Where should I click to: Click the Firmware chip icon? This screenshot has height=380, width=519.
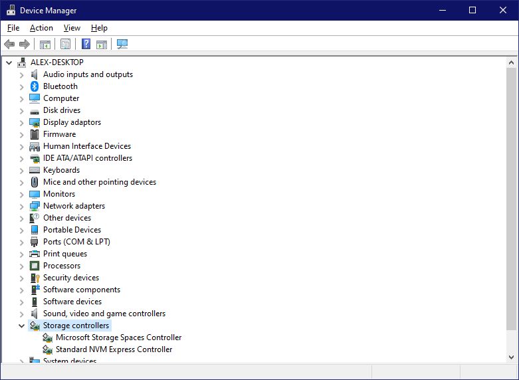[x=35, y=134]
